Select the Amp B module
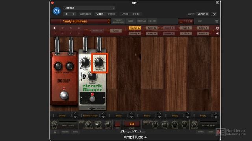 pyautogui.click(x=152, y=34)
